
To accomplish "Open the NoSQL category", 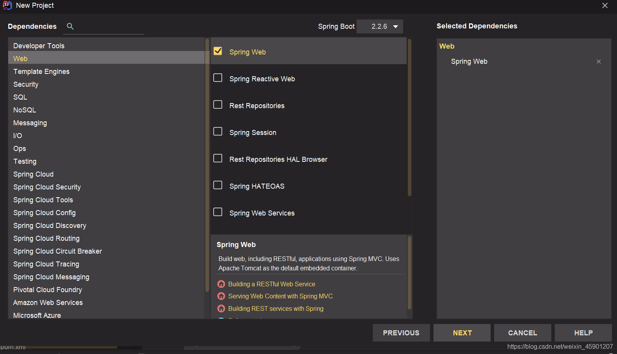I will [x=107, y=110].
